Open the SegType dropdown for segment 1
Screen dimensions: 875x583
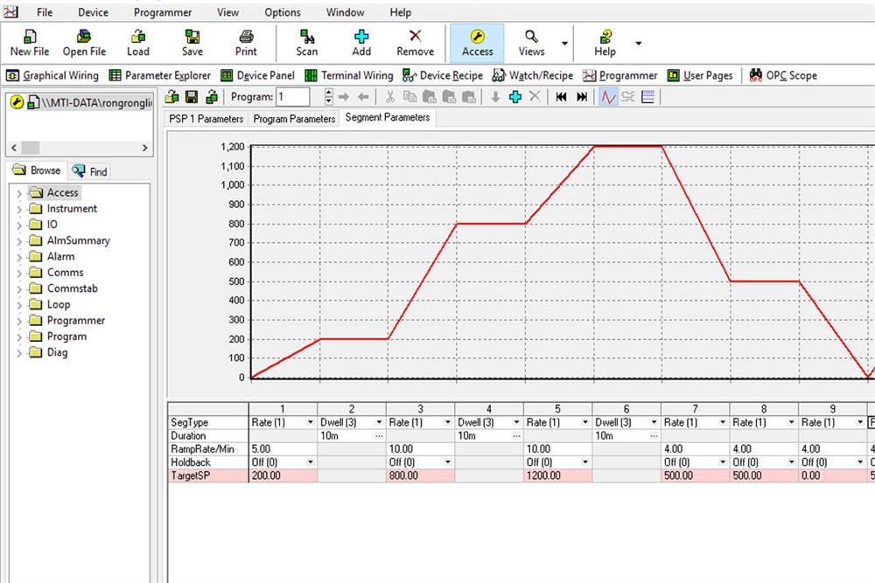(x=311, y=422)
